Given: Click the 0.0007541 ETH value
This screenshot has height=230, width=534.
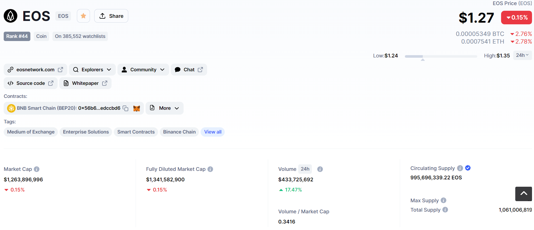Looking at the screenshot, I should click(x=483, y=42).
